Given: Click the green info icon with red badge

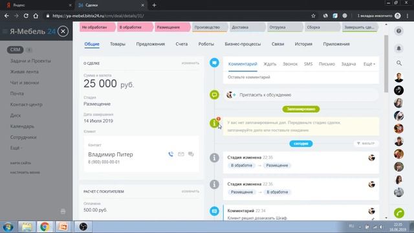Looking at the screenshot, I should [214, 123].
